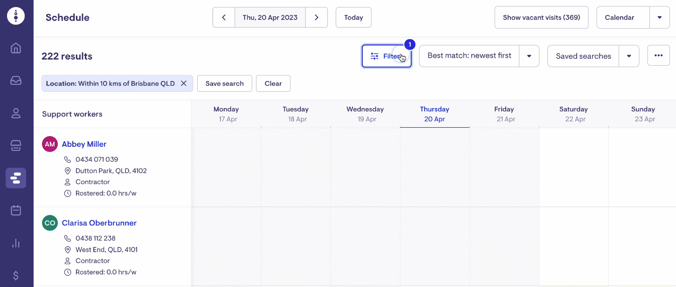Open the storefront icon in sidebar
676x287 pixels.
pyautogui.click(x=16, y=145)
